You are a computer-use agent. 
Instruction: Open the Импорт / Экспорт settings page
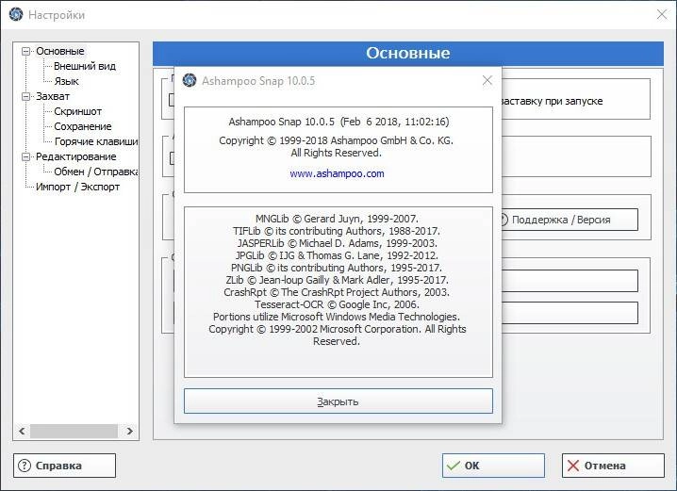tap(77, 187)
